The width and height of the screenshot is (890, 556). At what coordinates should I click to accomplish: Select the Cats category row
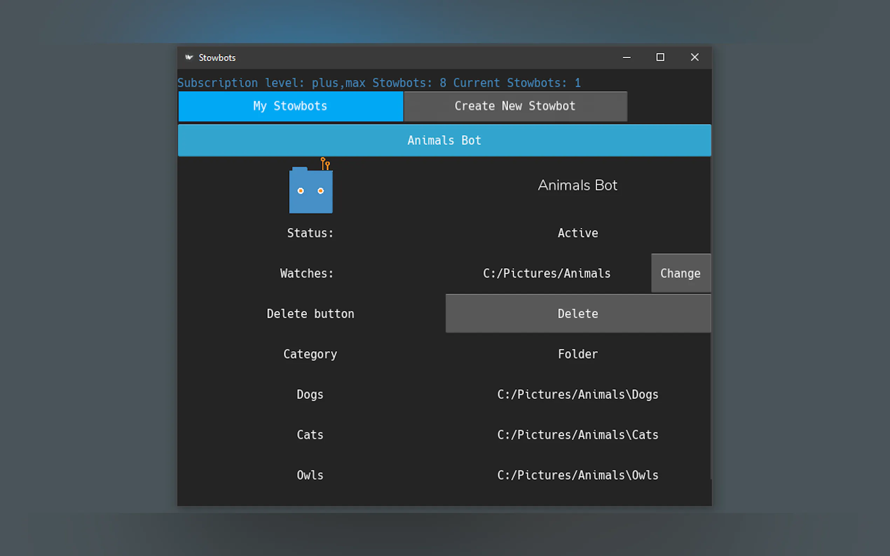point(310,435)
